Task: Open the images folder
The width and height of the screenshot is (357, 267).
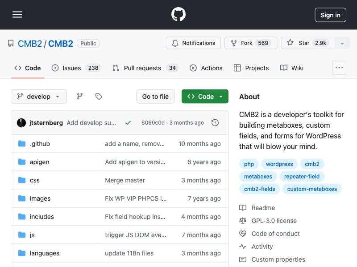Action: (40, 198)
